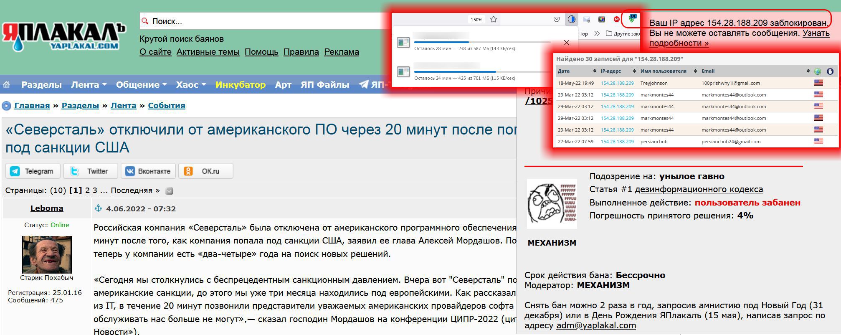841x335 pixels.
Task: Click the search magnifier icon
Action: click(145, 21)
